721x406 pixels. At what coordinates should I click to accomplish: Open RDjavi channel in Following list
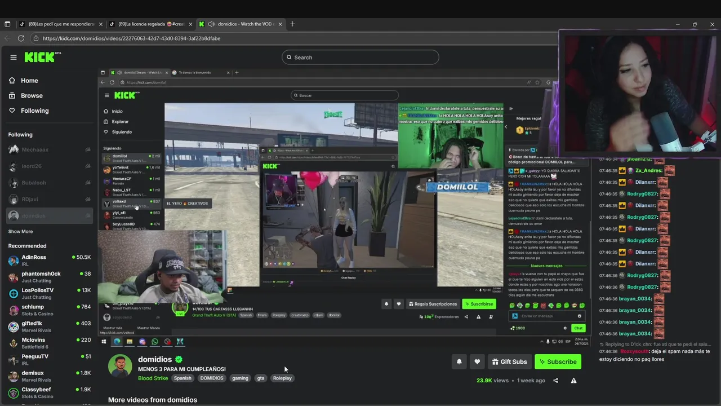(49, 199)
